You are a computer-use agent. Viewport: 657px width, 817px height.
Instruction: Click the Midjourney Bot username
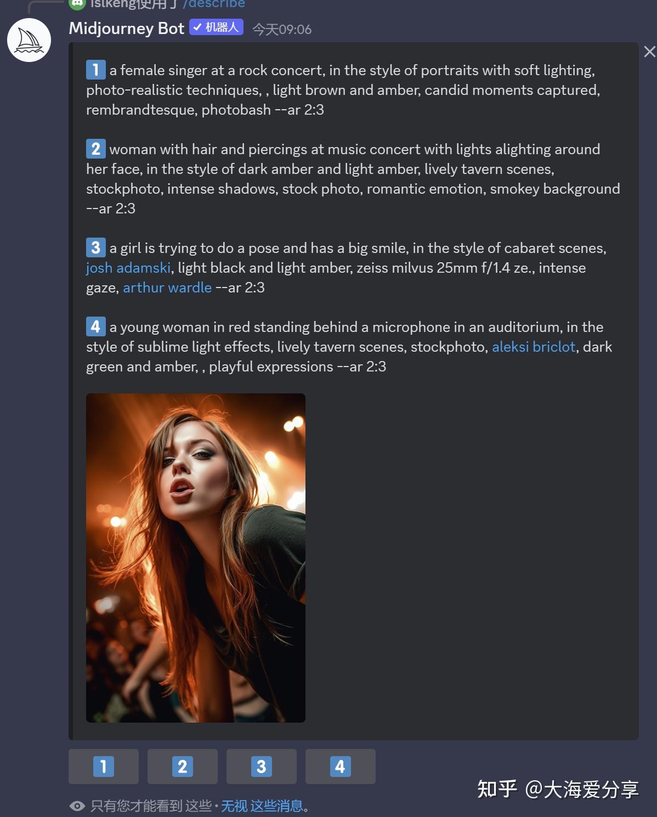(x=127, y=29)
